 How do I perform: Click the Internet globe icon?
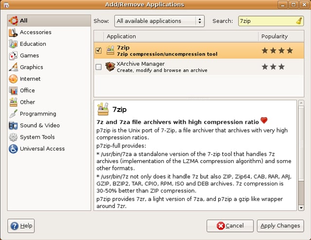tap(13, 79)
